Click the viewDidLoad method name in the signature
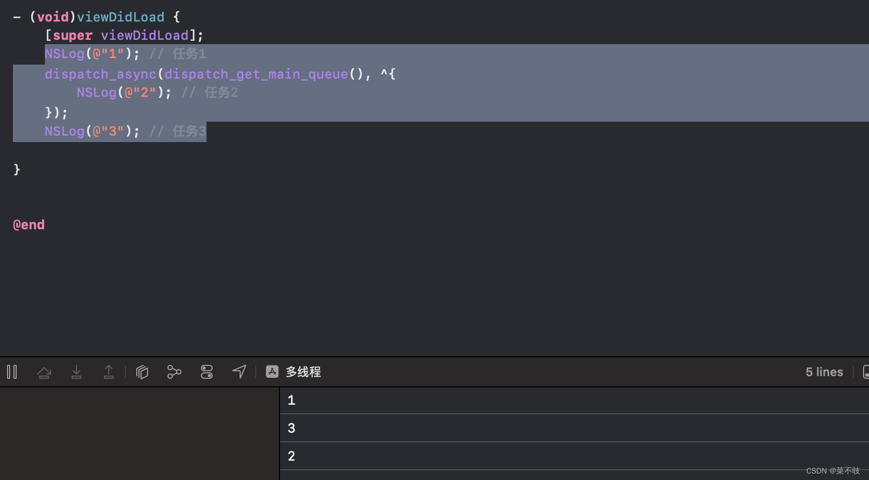The image size is (869, 480). 121,17
